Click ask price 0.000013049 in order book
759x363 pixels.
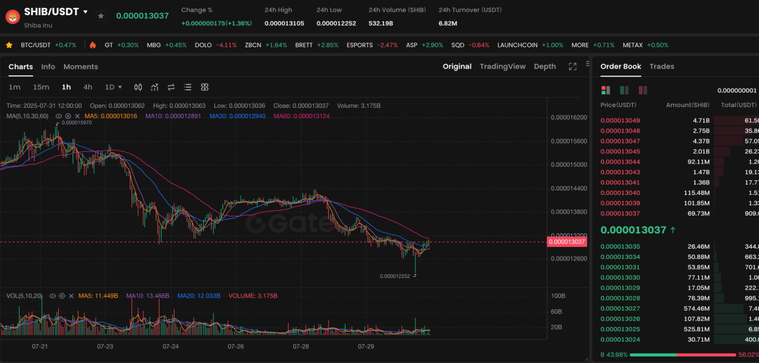coord(620,120)
